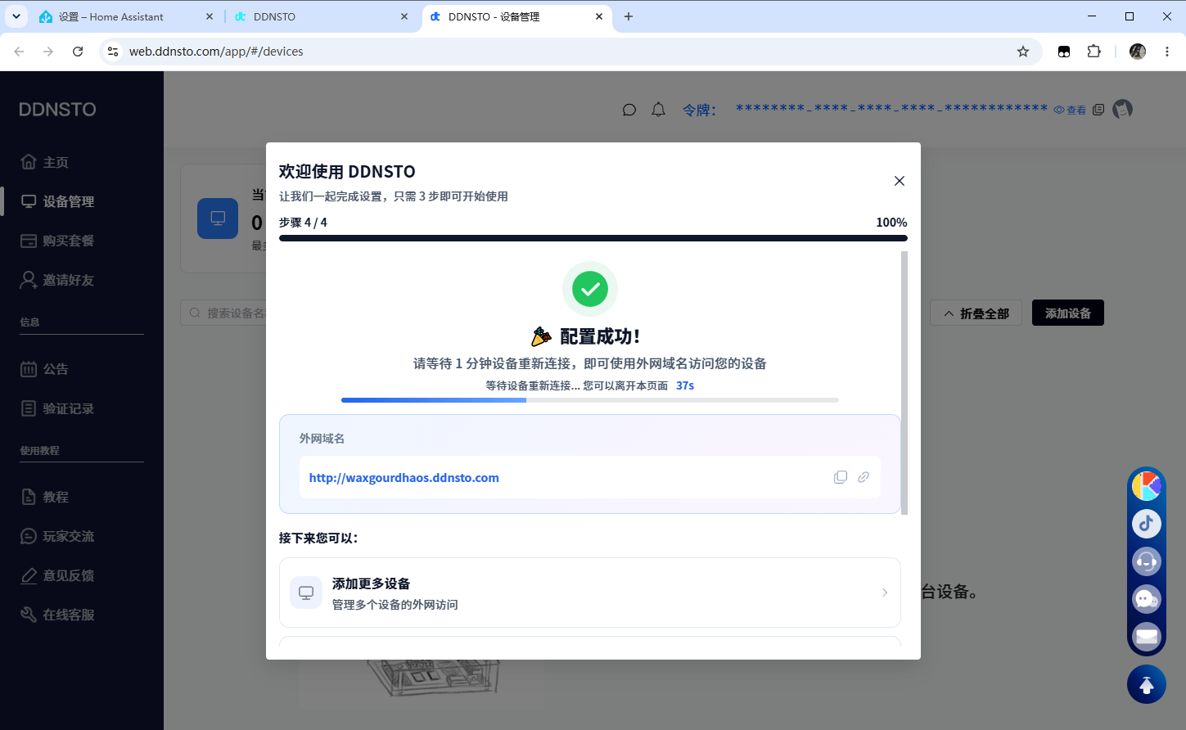Open 验证记录 in the sidebar
Image resolution: width=1186 pixels, height=730 pixels.
[x=57, y=408]
